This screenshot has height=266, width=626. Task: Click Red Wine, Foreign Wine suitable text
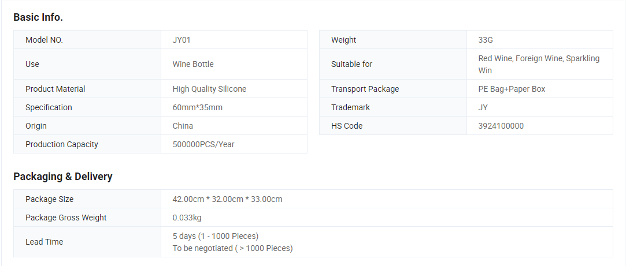point(539,64)
